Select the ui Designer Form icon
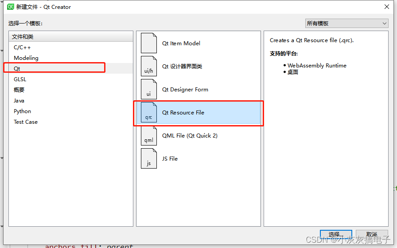The image size is (397, 248). [x=149, y=89]
